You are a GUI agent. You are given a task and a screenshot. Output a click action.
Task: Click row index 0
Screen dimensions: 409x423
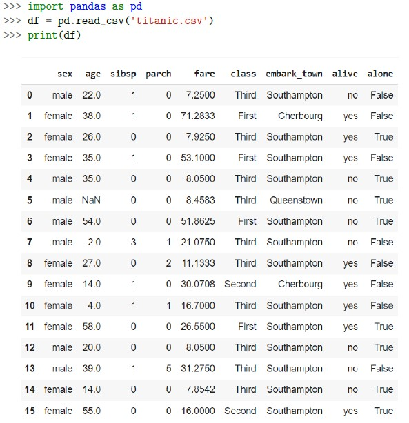[x=30, y=95]
